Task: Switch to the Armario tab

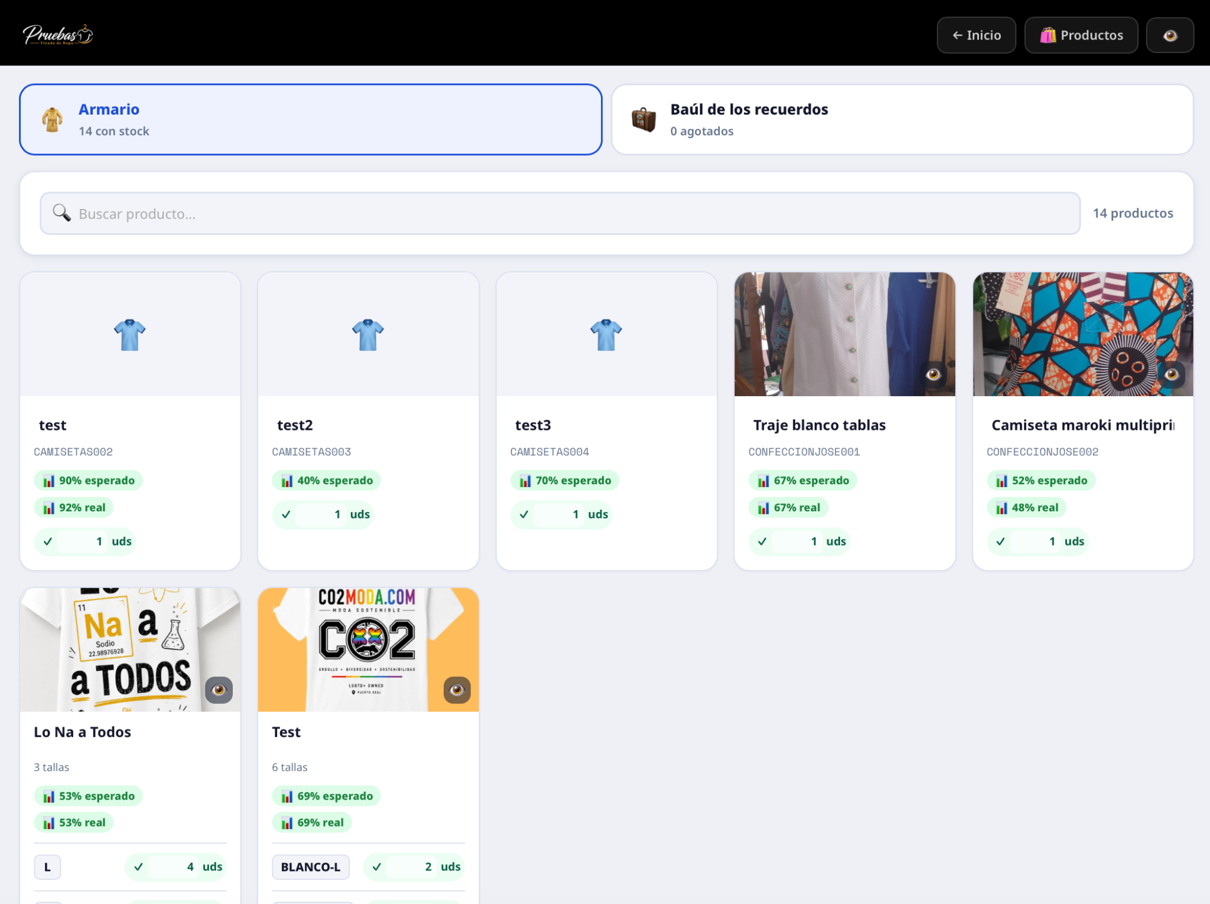Action: click(x=311, y=119)
